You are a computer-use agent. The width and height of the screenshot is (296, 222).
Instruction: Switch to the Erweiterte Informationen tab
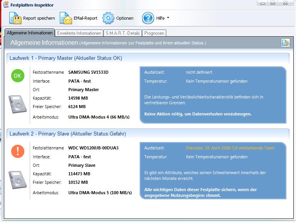79,33
